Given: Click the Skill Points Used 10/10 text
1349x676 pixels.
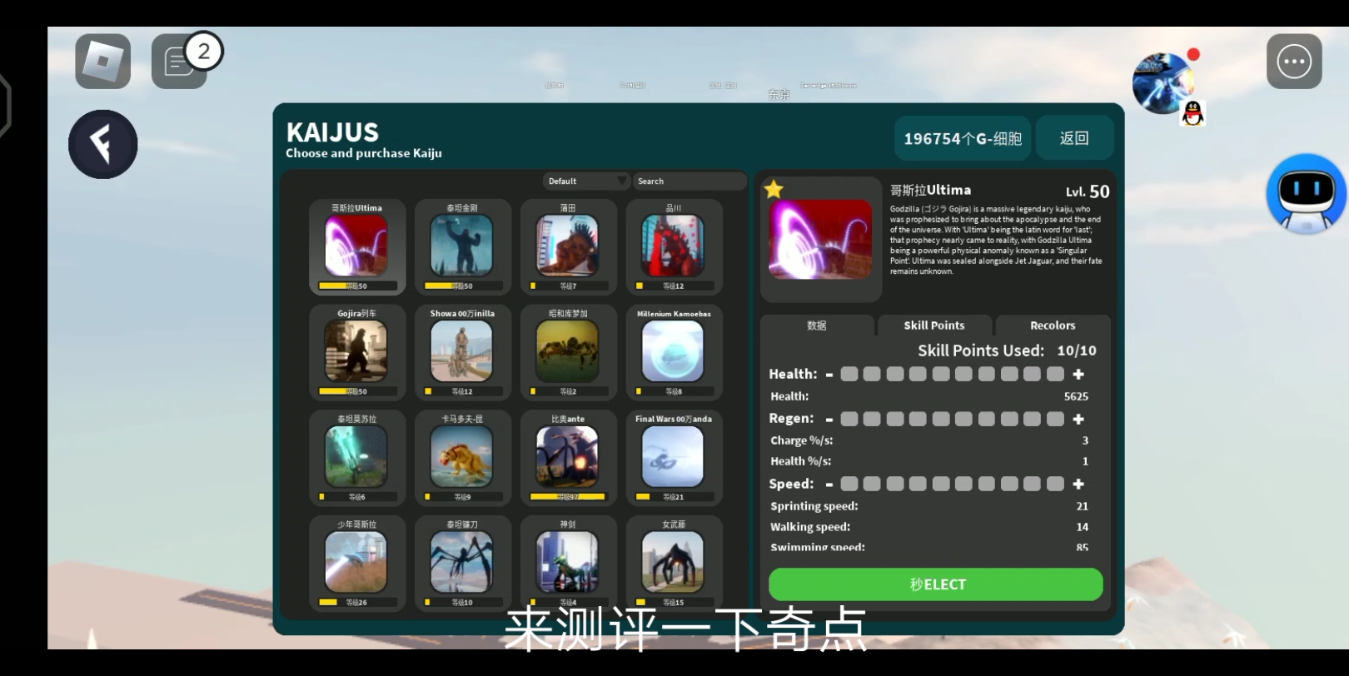Looking at the screenshot, I should [1007, 350].
